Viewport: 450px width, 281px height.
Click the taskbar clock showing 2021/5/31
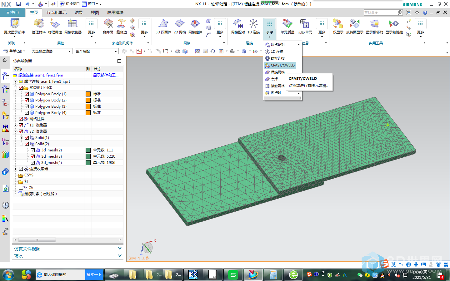(422, 275)
